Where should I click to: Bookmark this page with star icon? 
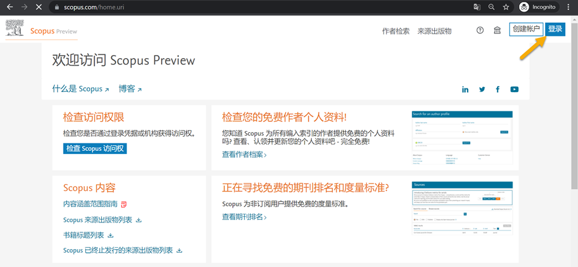tap(506, 7)
